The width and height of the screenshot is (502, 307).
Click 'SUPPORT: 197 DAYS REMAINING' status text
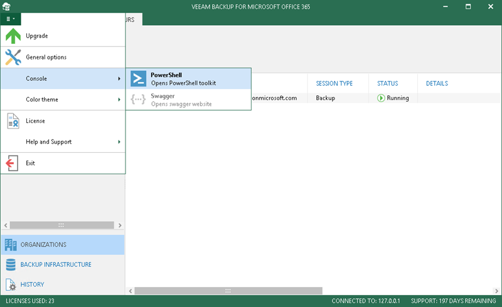coord(453,301)
